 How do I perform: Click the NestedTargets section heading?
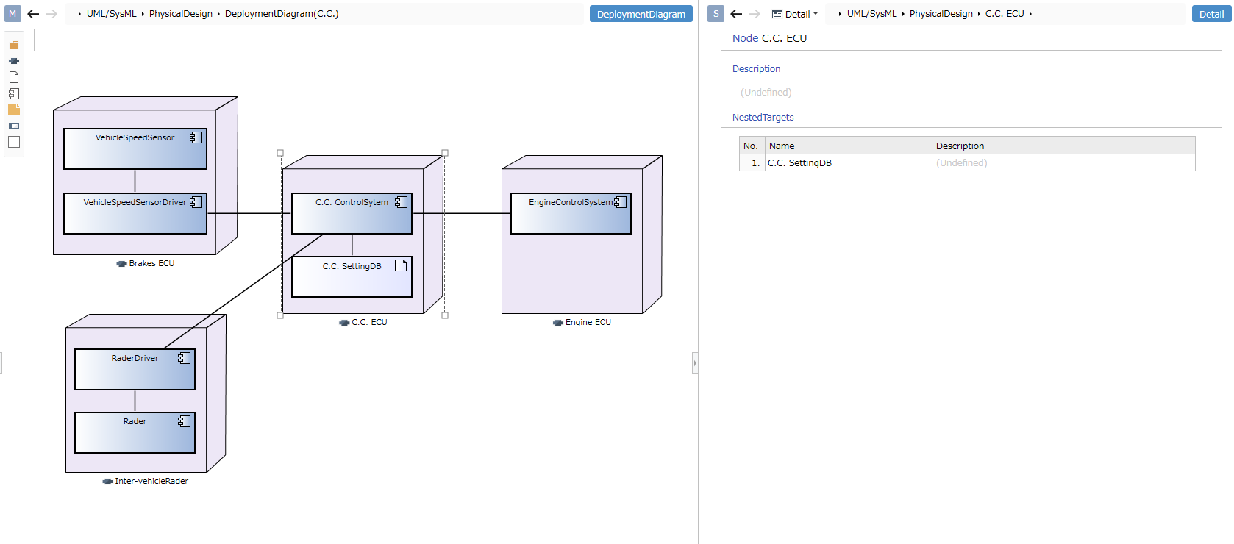tap(763, 118)
